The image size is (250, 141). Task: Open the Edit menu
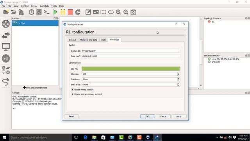pyautogui.click(x=9, y=6)
